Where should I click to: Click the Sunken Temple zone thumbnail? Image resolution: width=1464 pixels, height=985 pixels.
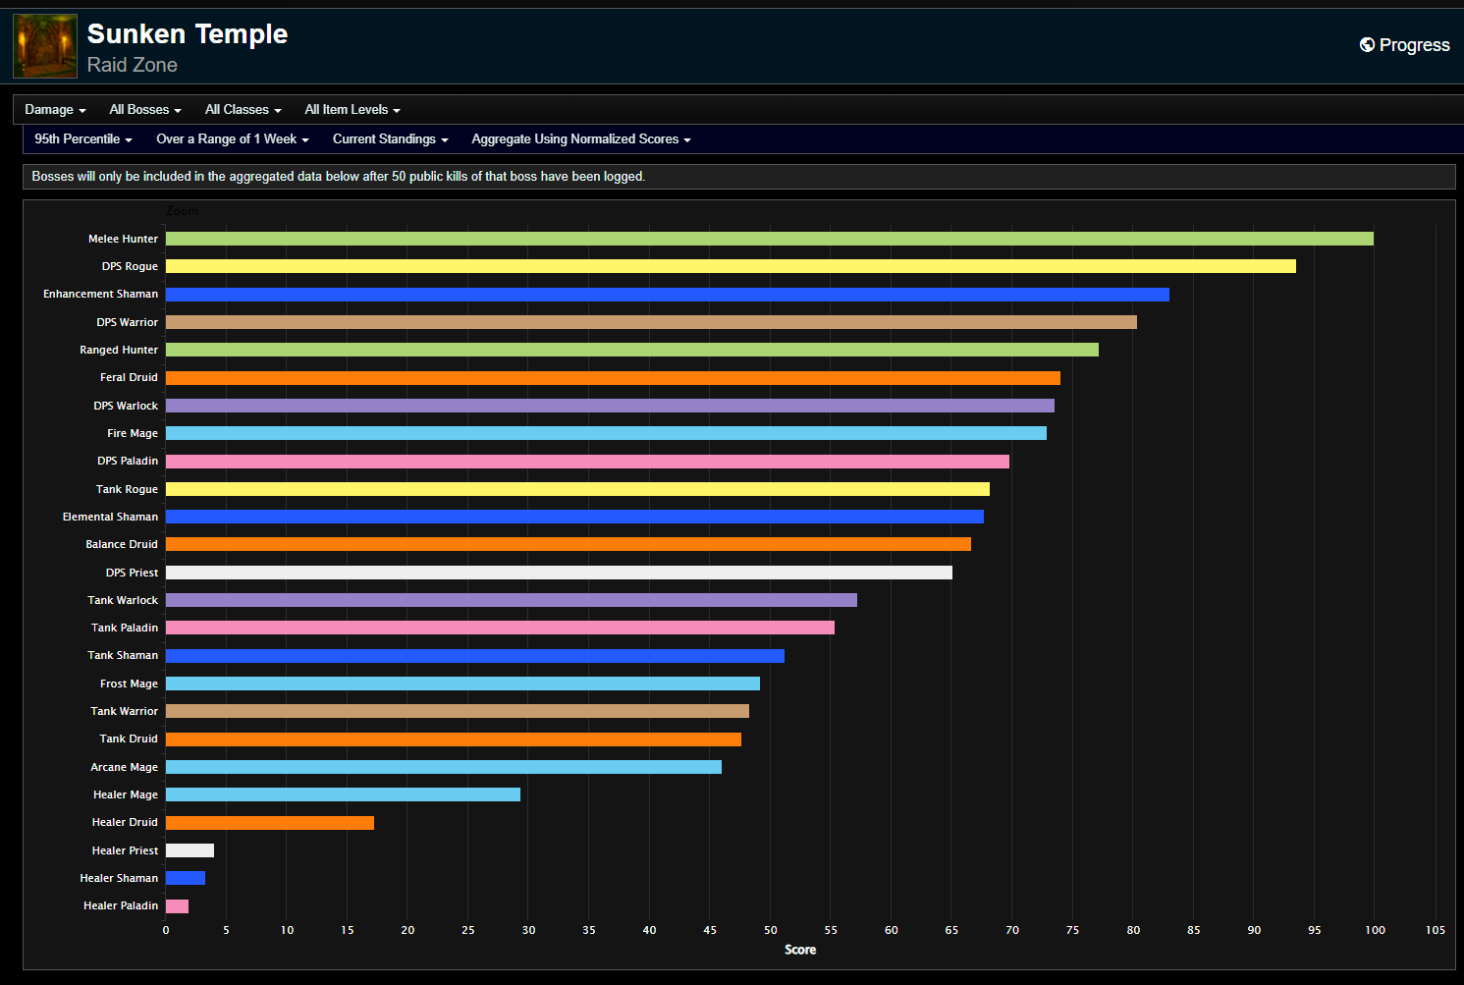click(x=44, y=45)
